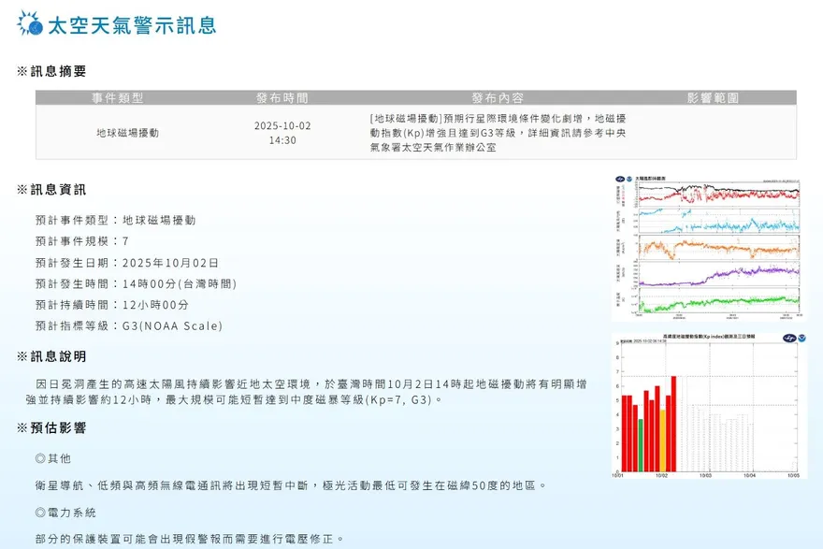Click the 發布內容 column header
823x549 pixels.
(498, 98)
